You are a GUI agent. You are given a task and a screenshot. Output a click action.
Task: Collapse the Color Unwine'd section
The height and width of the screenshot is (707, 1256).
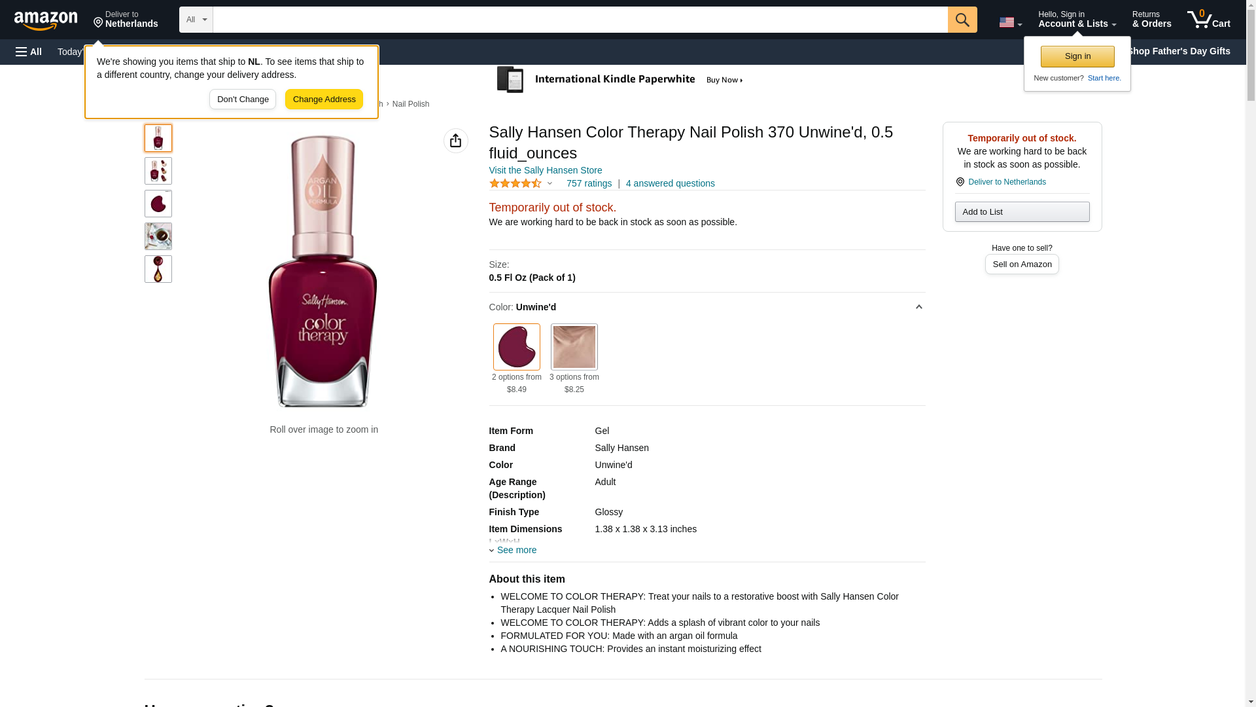click(918, 307)
